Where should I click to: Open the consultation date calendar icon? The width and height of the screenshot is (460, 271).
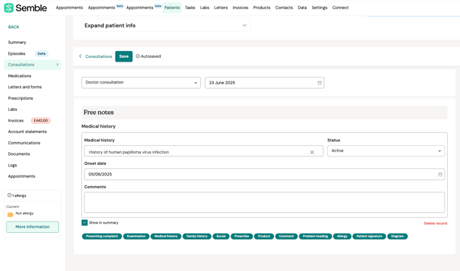click(319, 83)
